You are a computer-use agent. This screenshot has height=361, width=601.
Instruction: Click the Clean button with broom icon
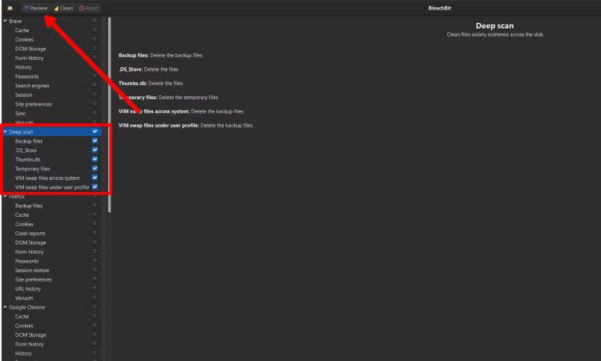(63, 8)
